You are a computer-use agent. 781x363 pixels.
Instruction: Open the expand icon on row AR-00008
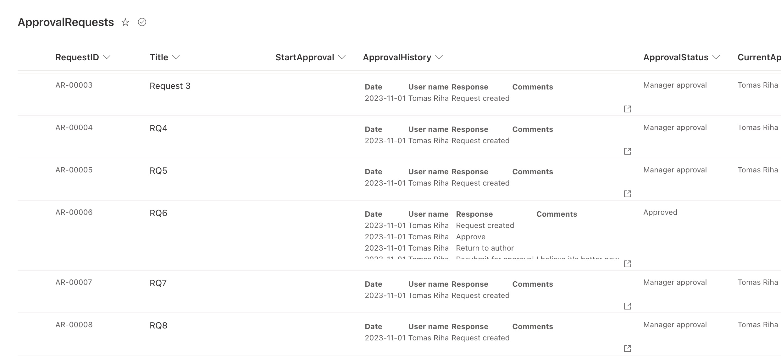pos(628,348)
